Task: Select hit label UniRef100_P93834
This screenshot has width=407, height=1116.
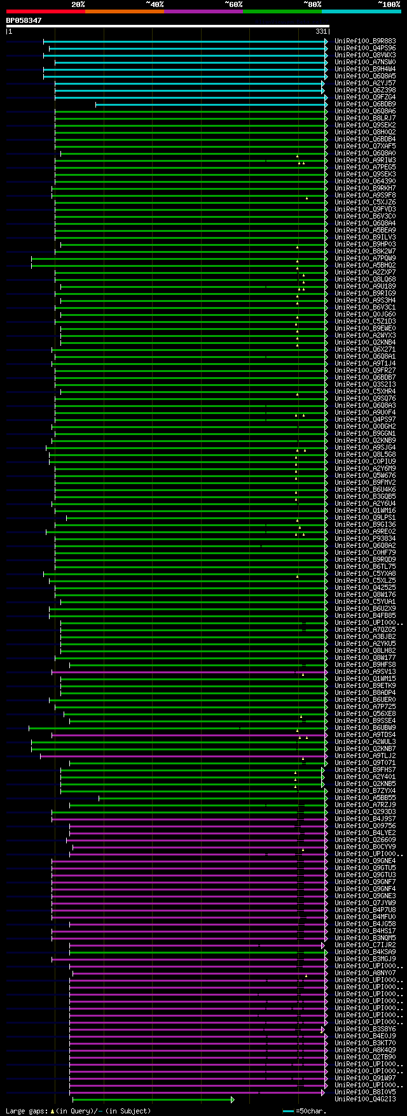Action: click(x=365, y=539)
